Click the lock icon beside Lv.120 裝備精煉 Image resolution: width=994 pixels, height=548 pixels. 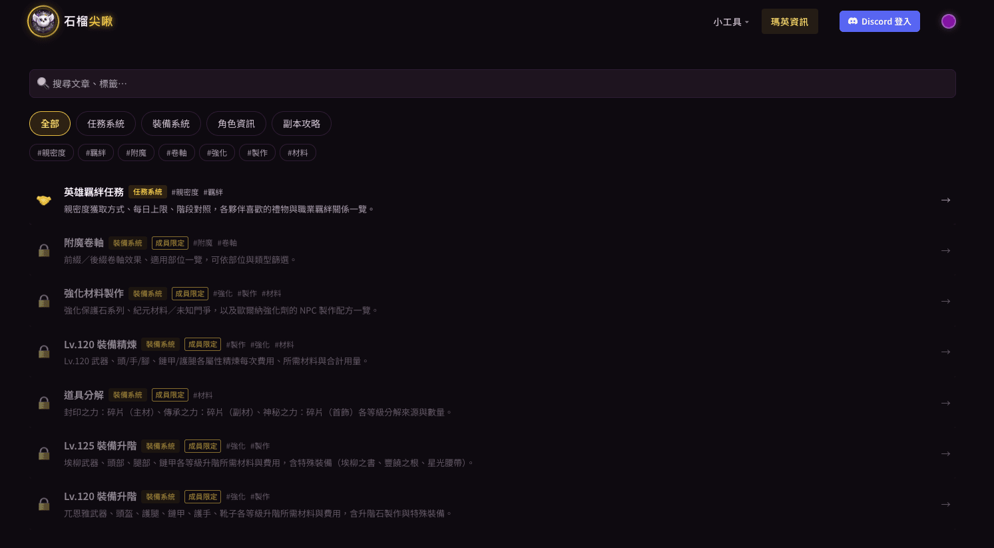(x=44, y=352)
